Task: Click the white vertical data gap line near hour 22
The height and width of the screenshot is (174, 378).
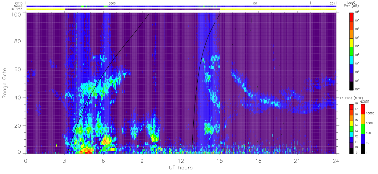Action: coord(311,83)
